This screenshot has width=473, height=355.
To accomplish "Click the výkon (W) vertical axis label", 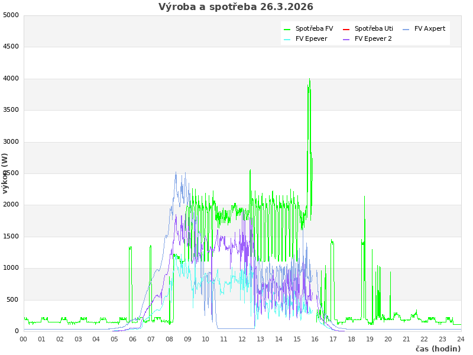I will pos(5,173).
